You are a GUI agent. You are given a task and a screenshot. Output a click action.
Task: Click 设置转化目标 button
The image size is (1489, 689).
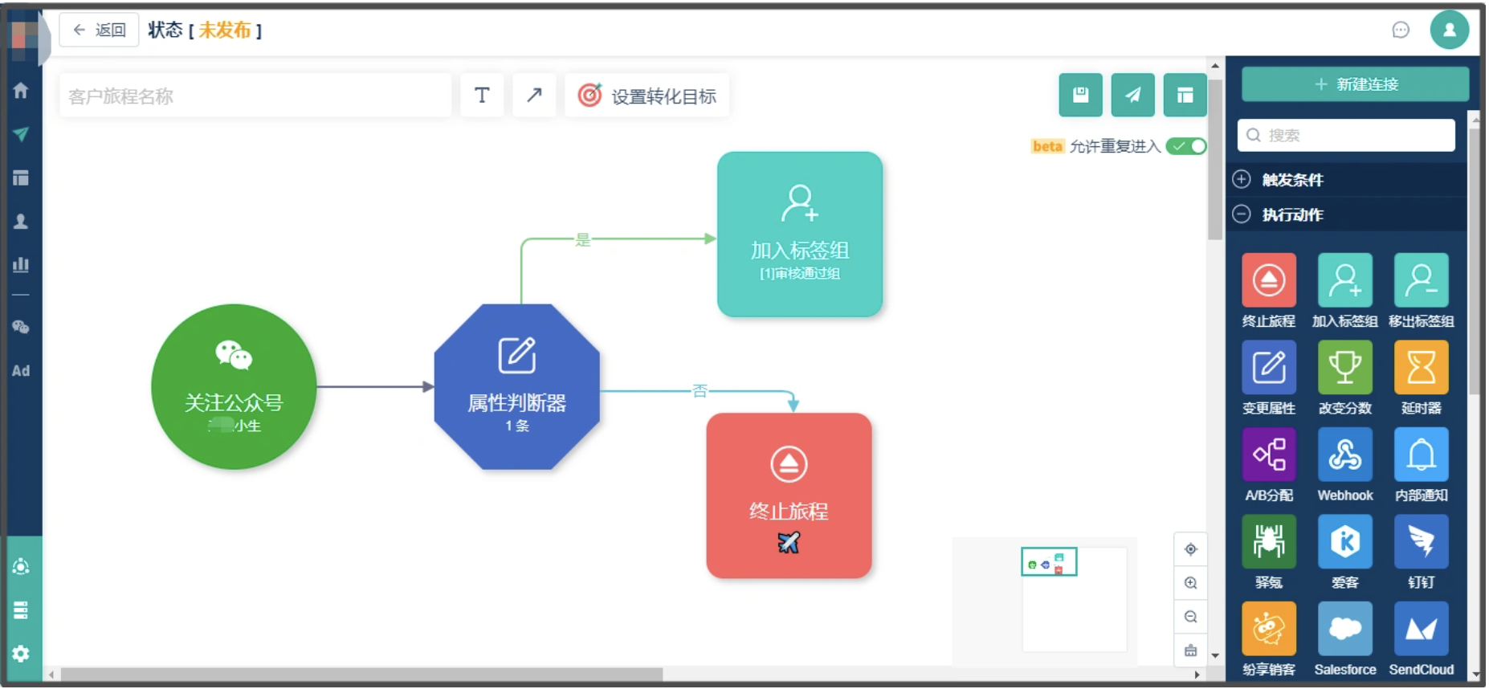pyautogui.click(x=647, y=96)
